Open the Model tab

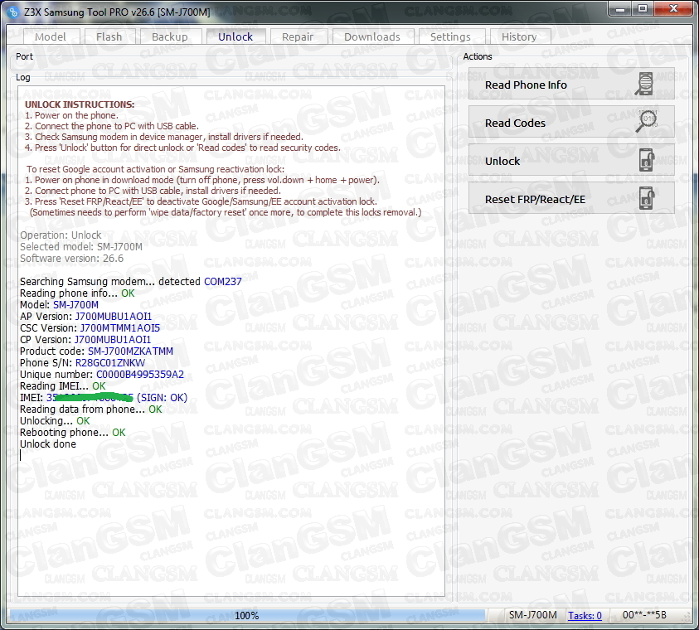(51, 36)
